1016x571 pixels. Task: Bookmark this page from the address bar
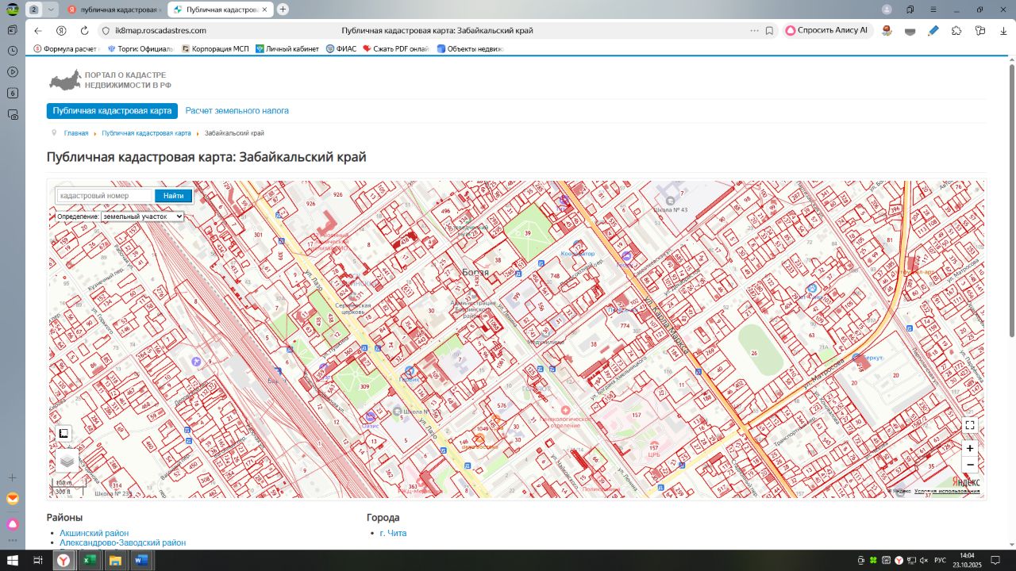point(769,31)
